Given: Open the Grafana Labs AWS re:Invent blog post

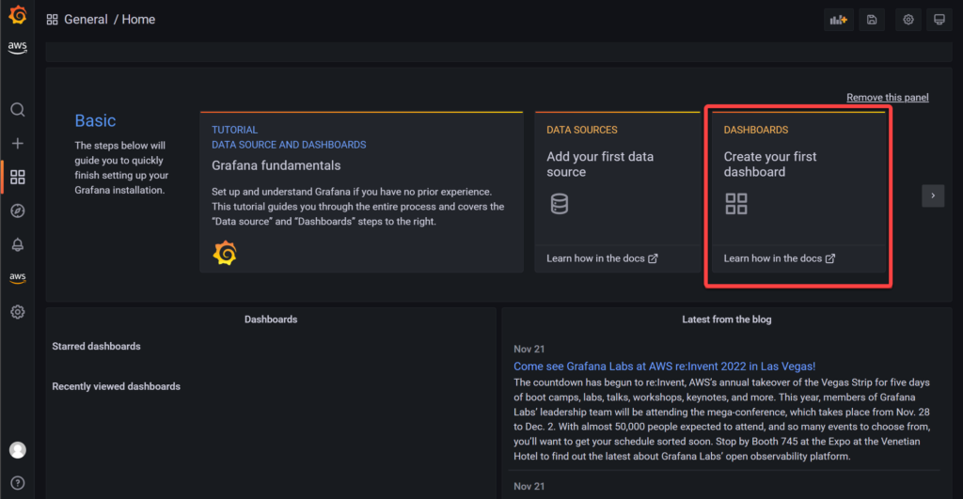Looking at the screenshot, I should point(665,366).
